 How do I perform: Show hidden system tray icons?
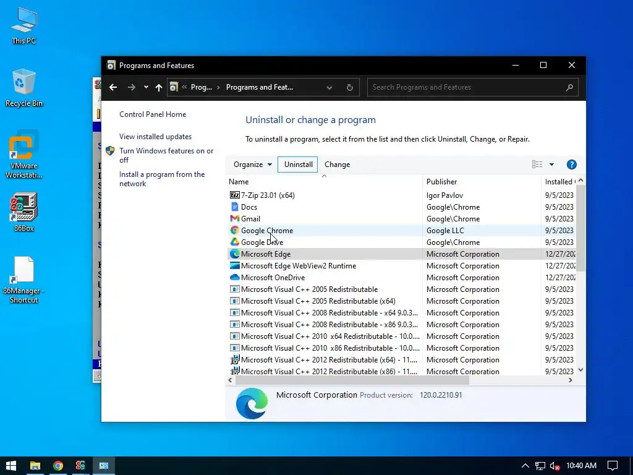(525, 466)
